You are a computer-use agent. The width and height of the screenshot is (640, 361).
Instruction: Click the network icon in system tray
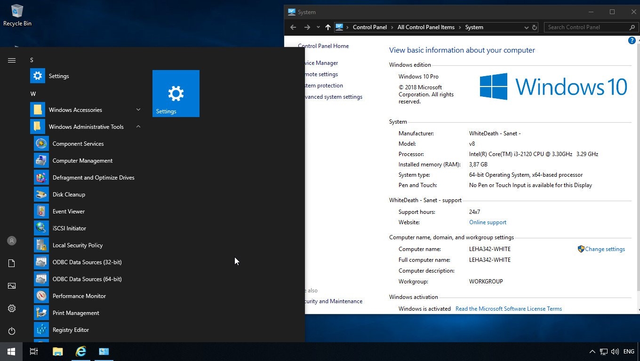(x=604, y=352)
